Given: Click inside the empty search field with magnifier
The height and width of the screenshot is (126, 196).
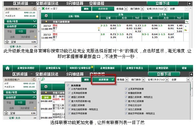Looking at the screenshot, I should point(57,79).
